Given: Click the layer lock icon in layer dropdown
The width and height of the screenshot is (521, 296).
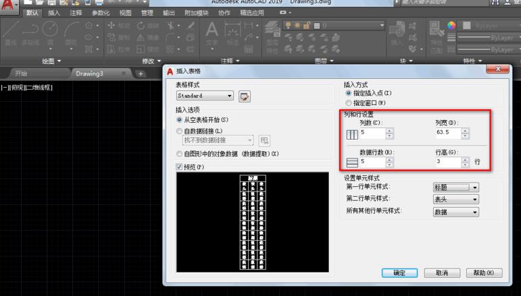Looking at the screenshot, I should pos(307,26).
